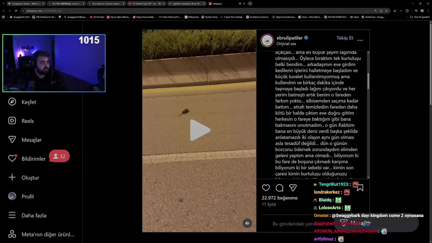Open Maps bookmark

click(354, 17)
